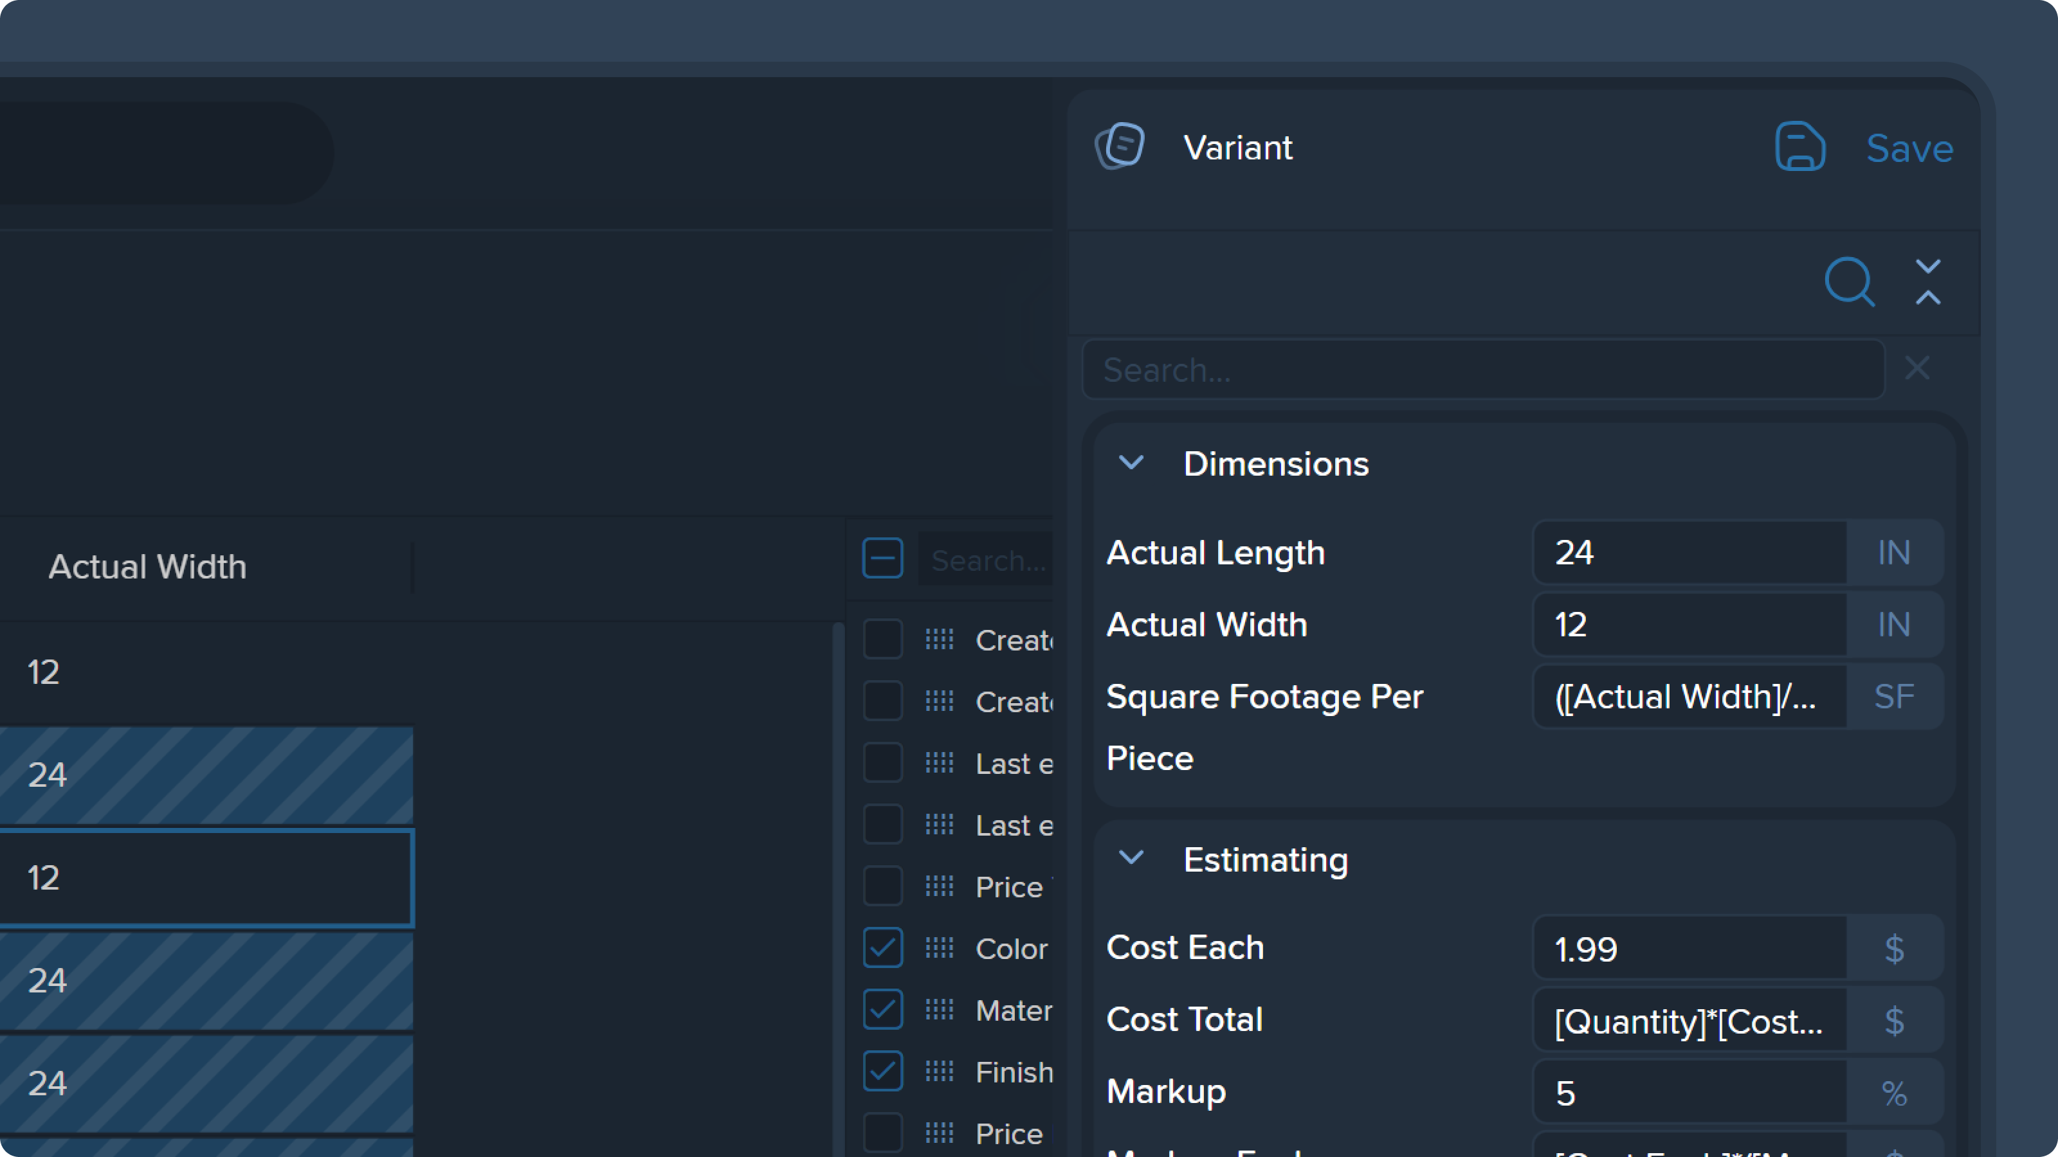2058x1157 pixels.
Task: Click the drag handle next to Color
Action: [x=940, y=948]
